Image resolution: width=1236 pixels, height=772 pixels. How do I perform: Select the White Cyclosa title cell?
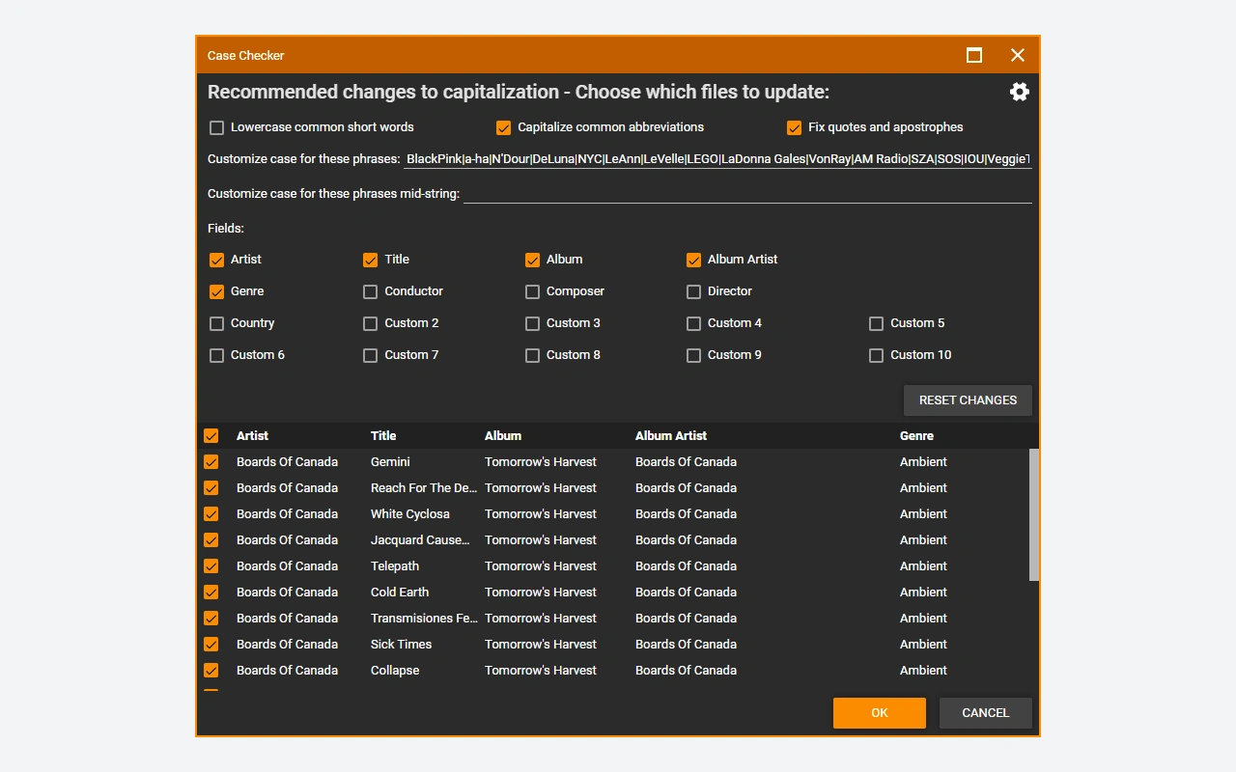(x=410, y=514)
